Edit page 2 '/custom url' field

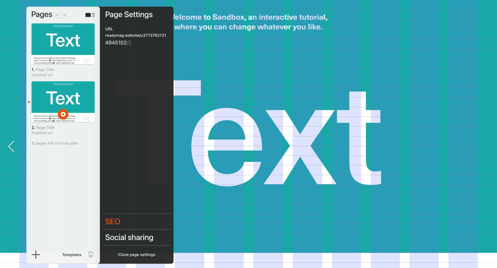point(42,133)
